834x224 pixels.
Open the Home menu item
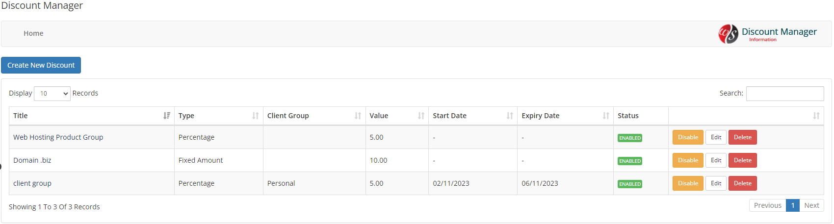33,33
